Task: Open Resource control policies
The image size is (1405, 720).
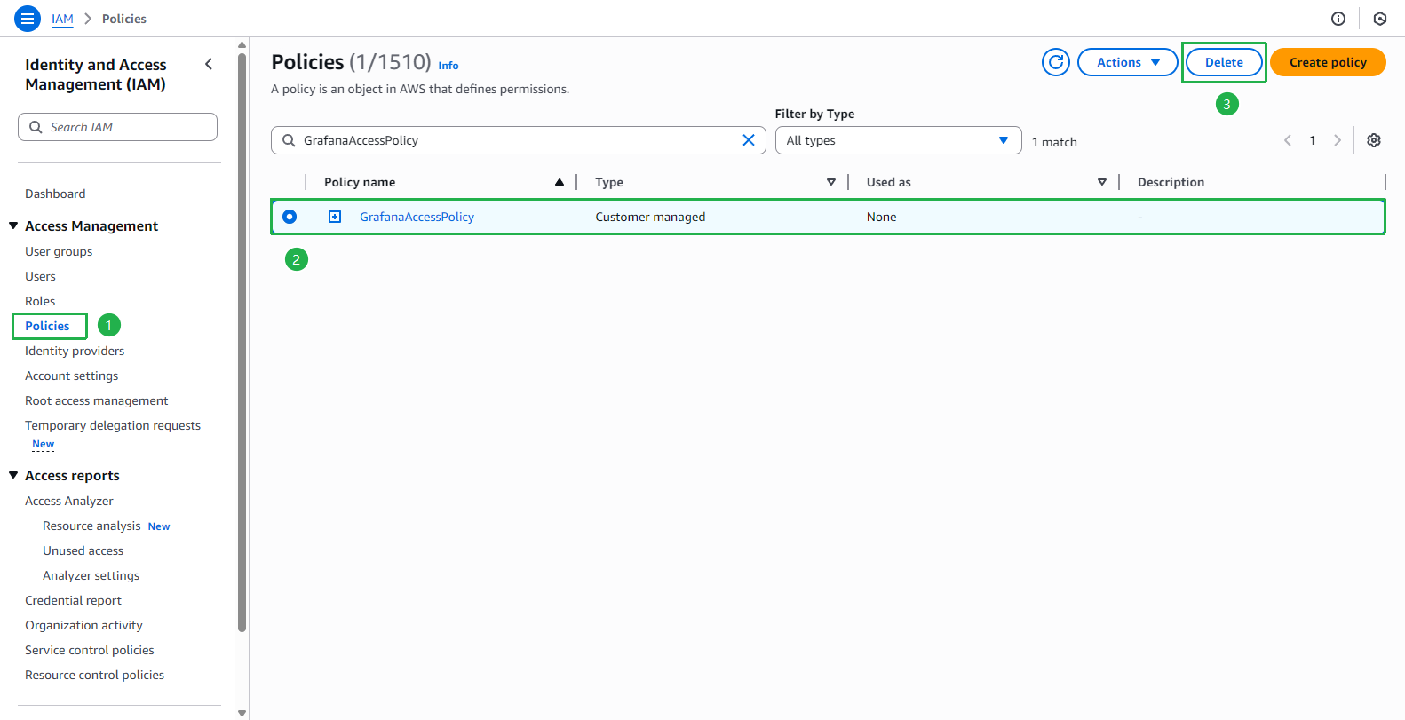Action: (94, 675)
